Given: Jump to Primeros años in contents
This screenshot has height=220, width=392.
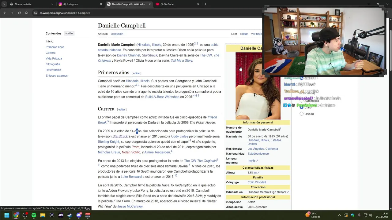Looking at the screenshot, I should (x=55, y=47).
